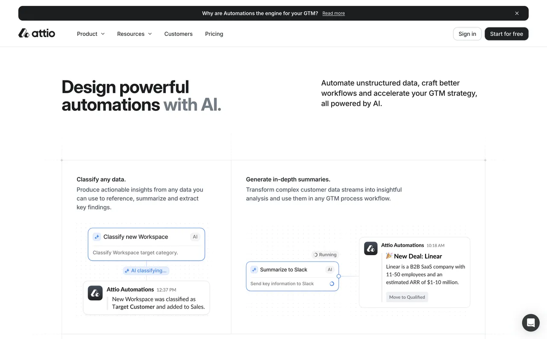Click the spinner in Summarize to Slack card
Screen dimensions: 547x339
pos(332,284)
